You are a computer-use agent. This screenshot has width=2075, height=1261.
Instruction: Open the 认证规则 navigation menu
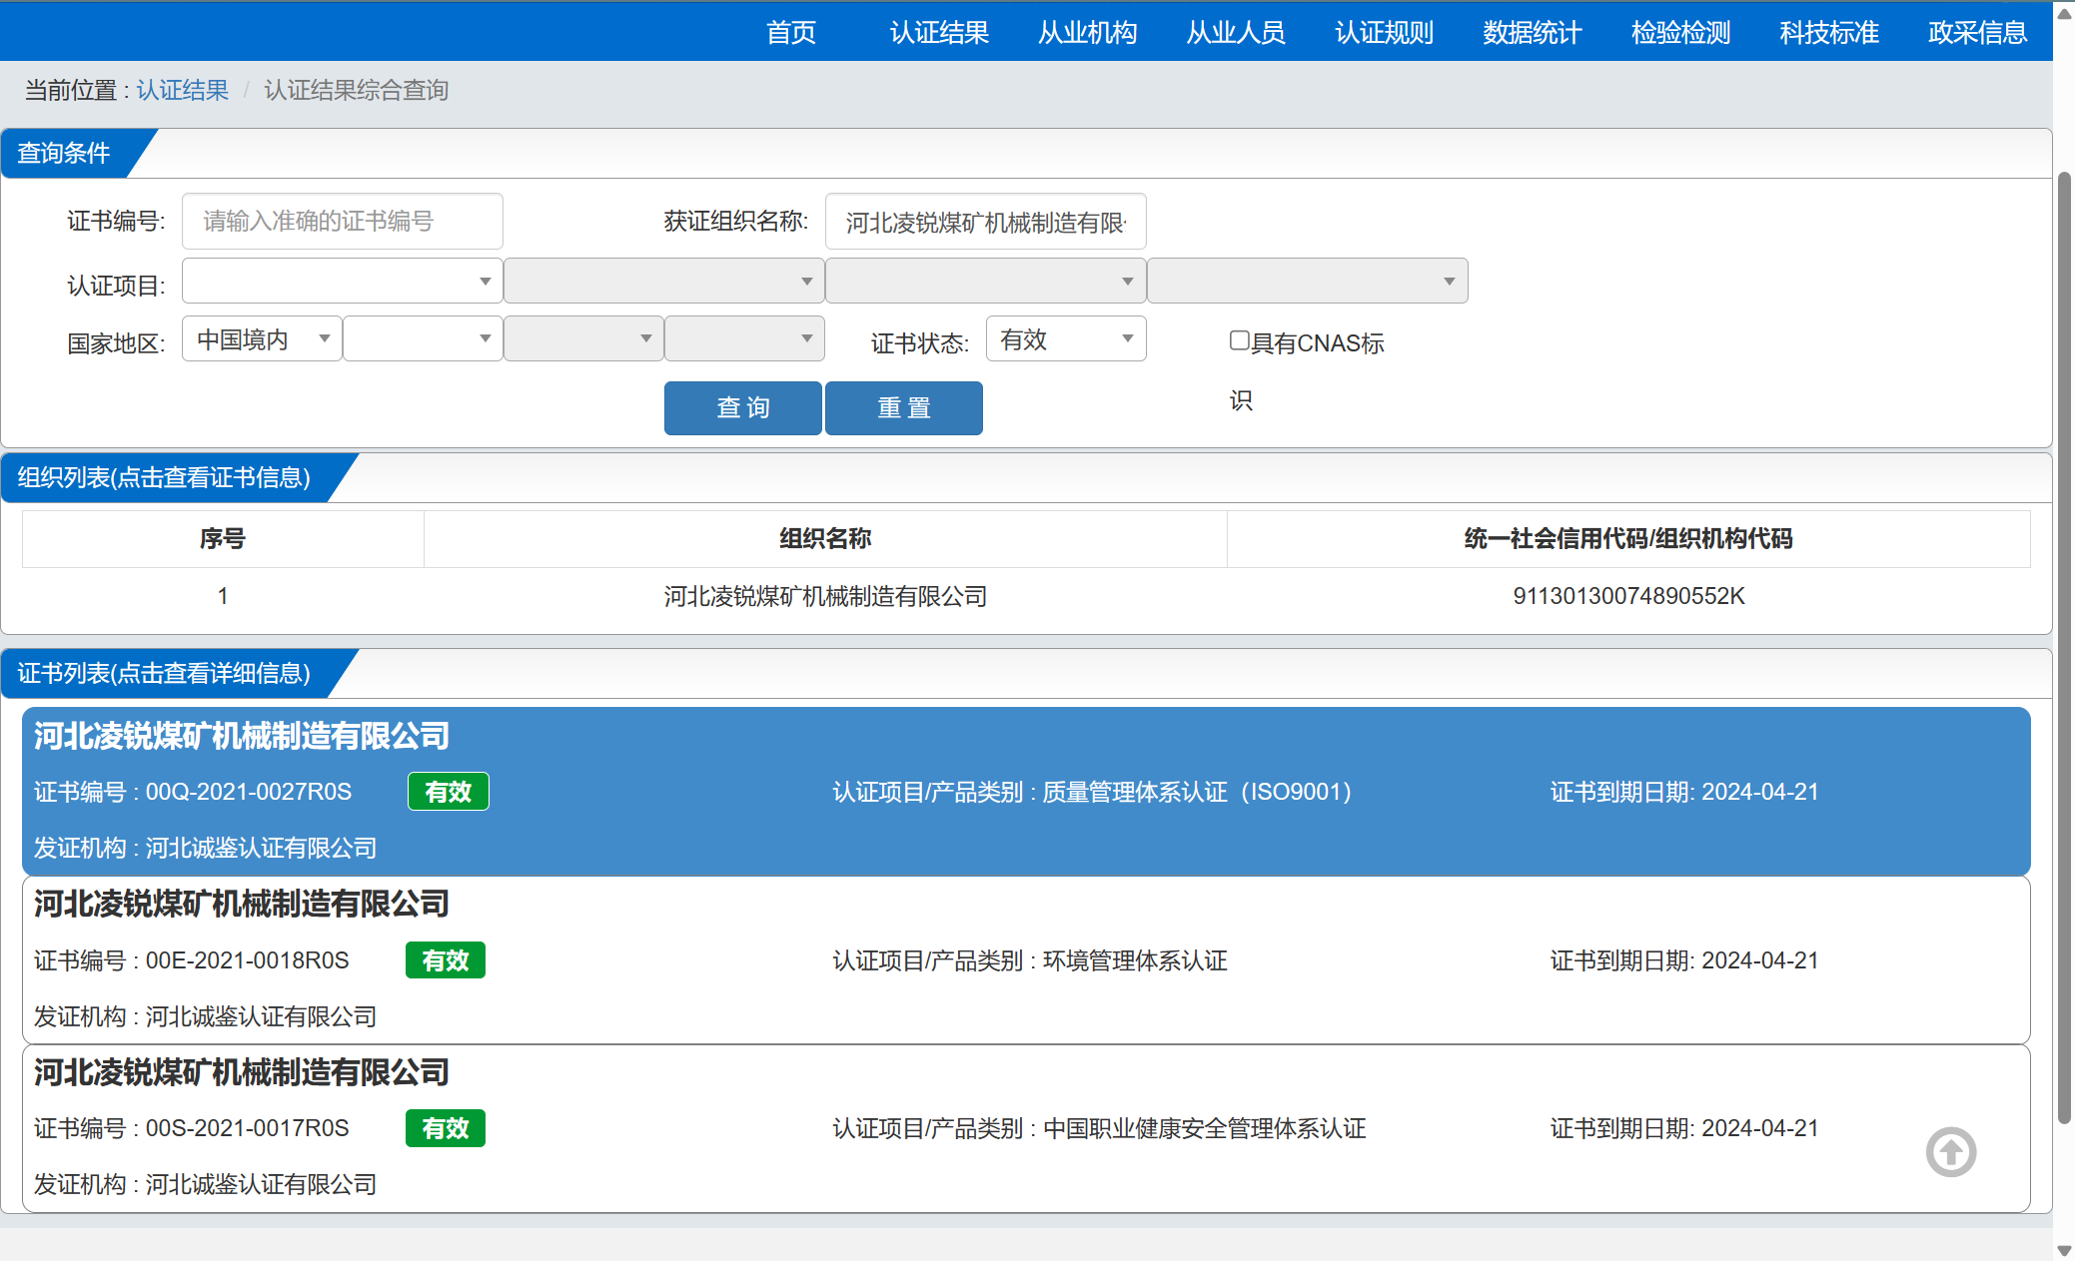click(x=1385, y=32)
